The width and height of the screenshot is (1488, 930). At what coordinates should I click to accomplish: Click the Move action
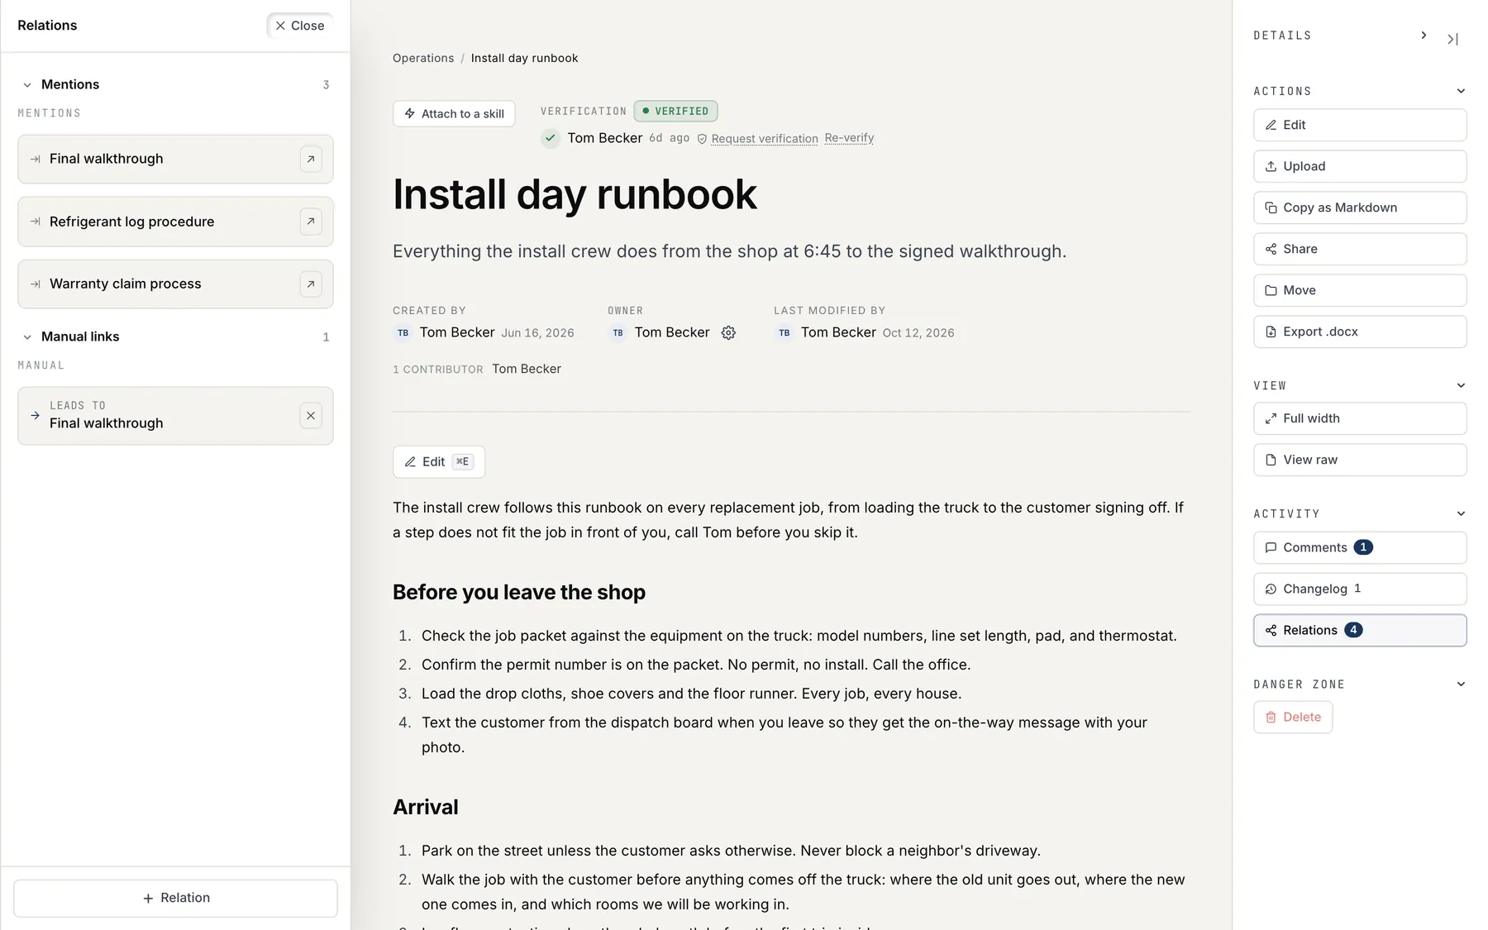1360,290
